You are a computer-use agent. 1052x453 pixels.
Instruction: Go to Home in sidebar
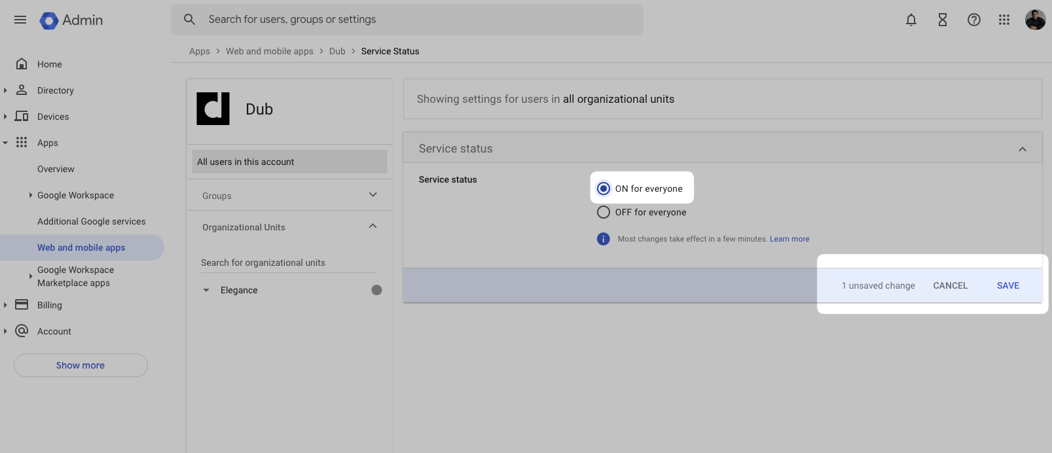coord(50,64)
